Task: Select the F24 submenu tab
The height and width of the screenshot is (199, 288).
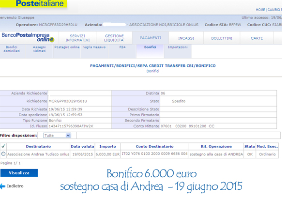Action: coord(122,47)
